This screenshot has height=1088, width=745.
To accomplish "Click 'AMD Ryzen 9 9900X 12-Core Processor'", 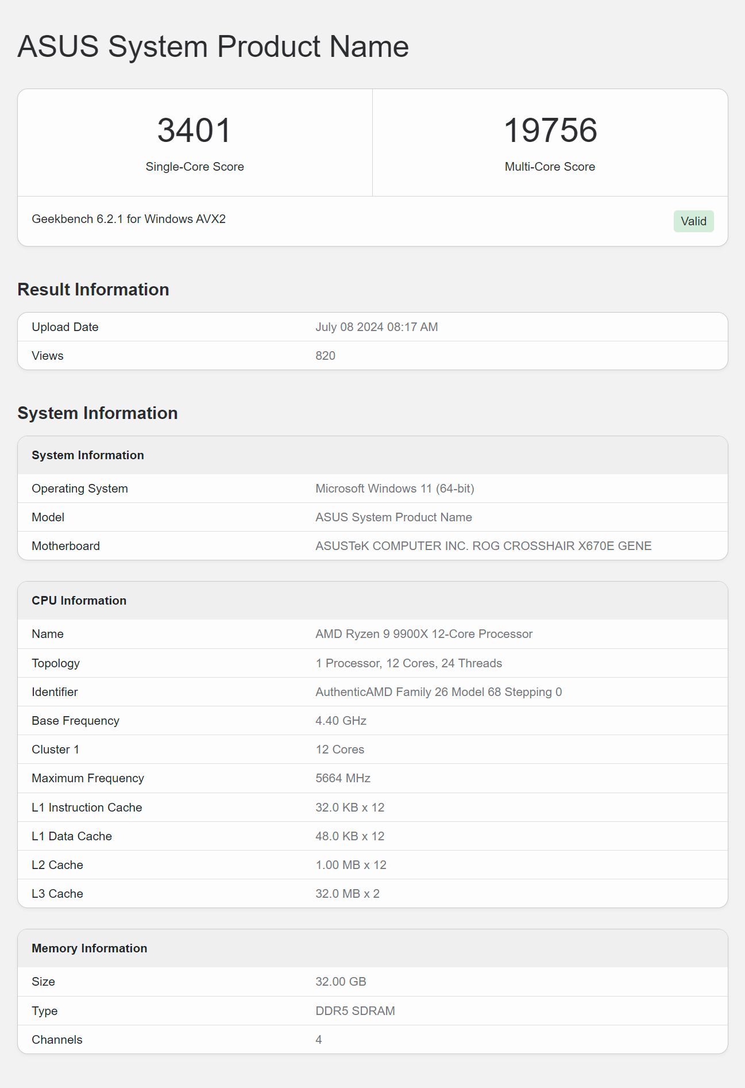I will point(424,634).
